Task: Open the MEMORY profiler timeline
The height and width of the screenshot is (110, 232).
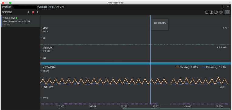Action: point(136,55)
